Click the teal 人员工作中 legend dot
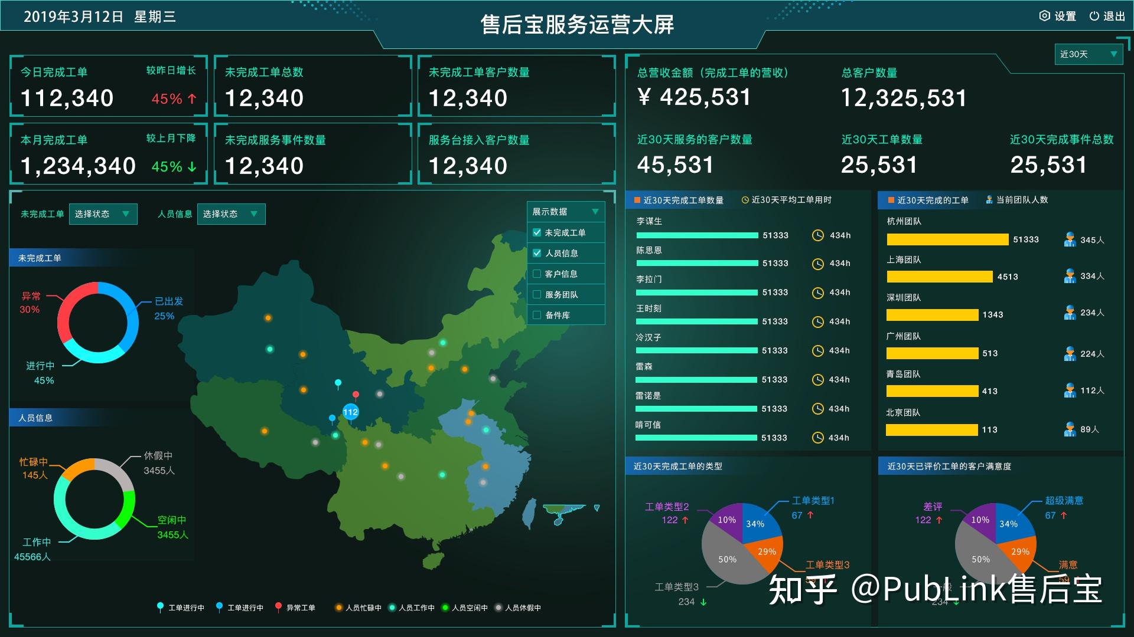Viewport: 1134px width, 637px height. (392, 608)
